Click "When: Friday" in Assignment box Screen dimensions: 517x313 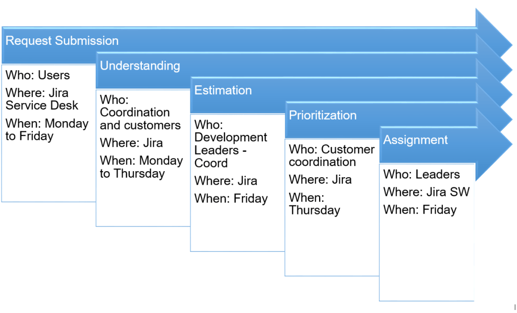point(420,210)
